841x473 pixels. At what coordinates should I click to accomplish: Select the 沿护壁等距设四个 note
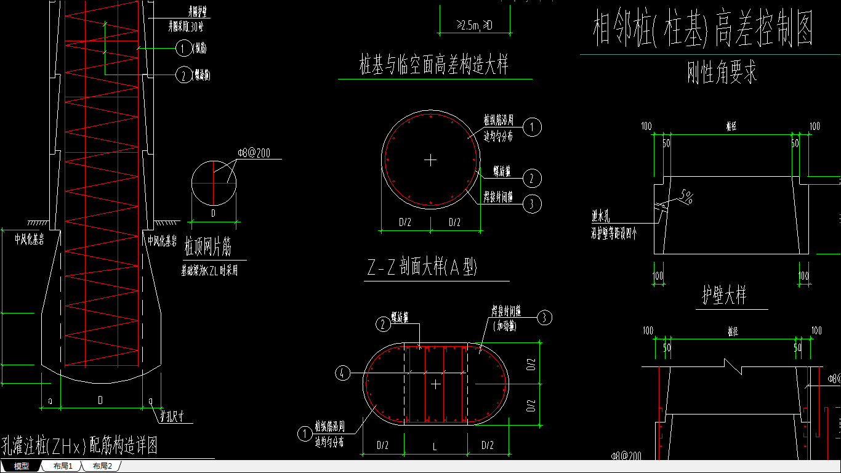pyautogui.click(x=614, y=233)
